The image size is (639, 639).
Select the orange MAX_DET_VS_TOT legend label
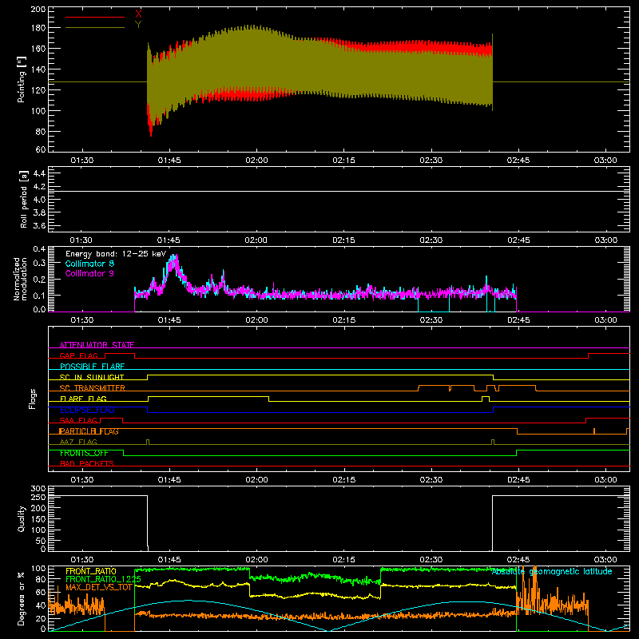tap(99, 587)
